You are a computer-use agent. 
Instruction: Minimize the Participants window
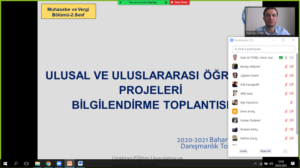[273, 40]
